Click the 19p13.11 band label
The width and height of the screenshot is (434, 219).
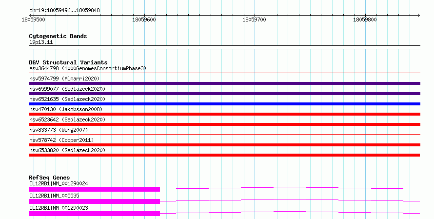pos(41,42)
